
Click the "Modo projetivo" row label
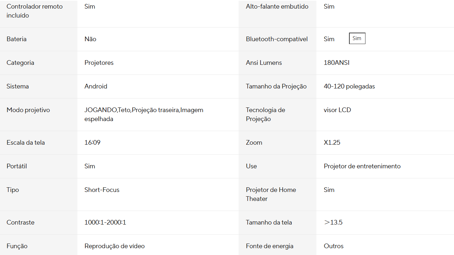[28, 110]
